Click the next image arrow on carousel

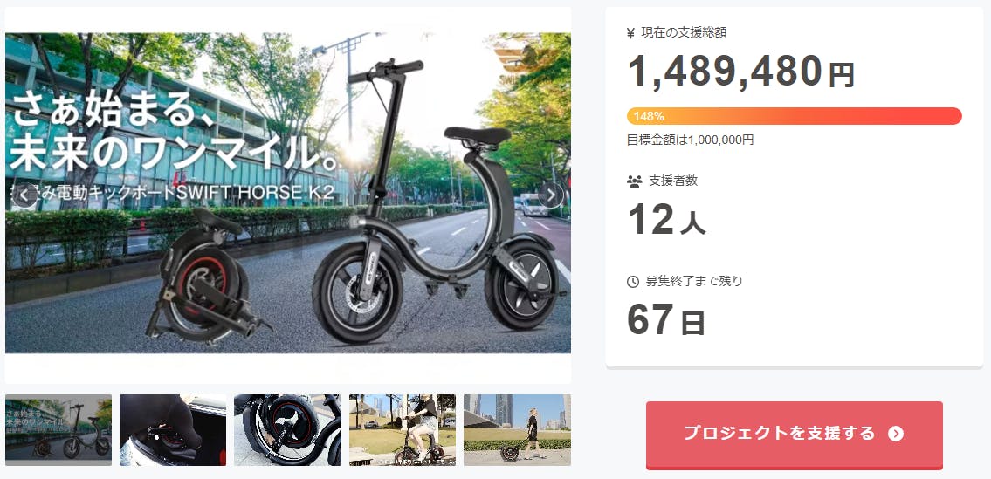click(x=551, y=195)
